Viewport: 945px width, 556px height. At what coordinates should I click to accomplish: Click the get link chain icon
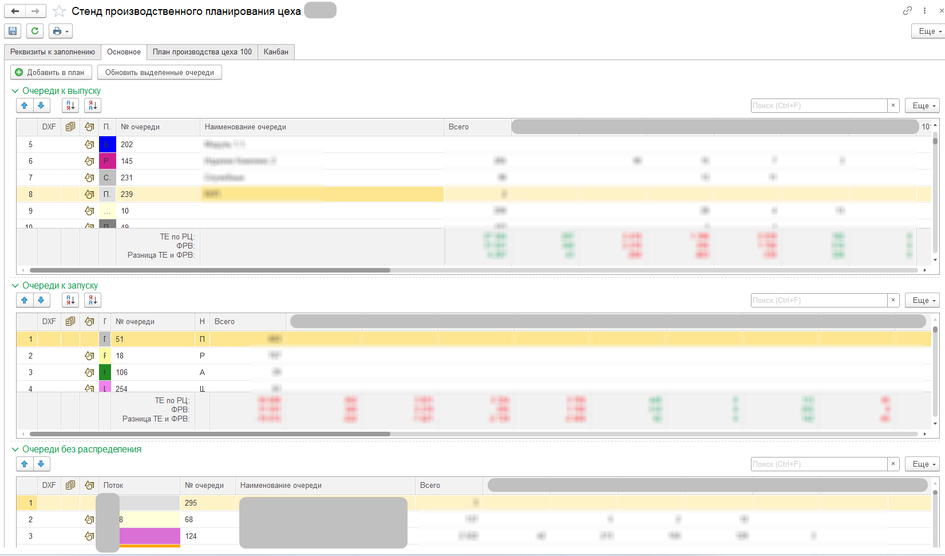coord(907,11)
